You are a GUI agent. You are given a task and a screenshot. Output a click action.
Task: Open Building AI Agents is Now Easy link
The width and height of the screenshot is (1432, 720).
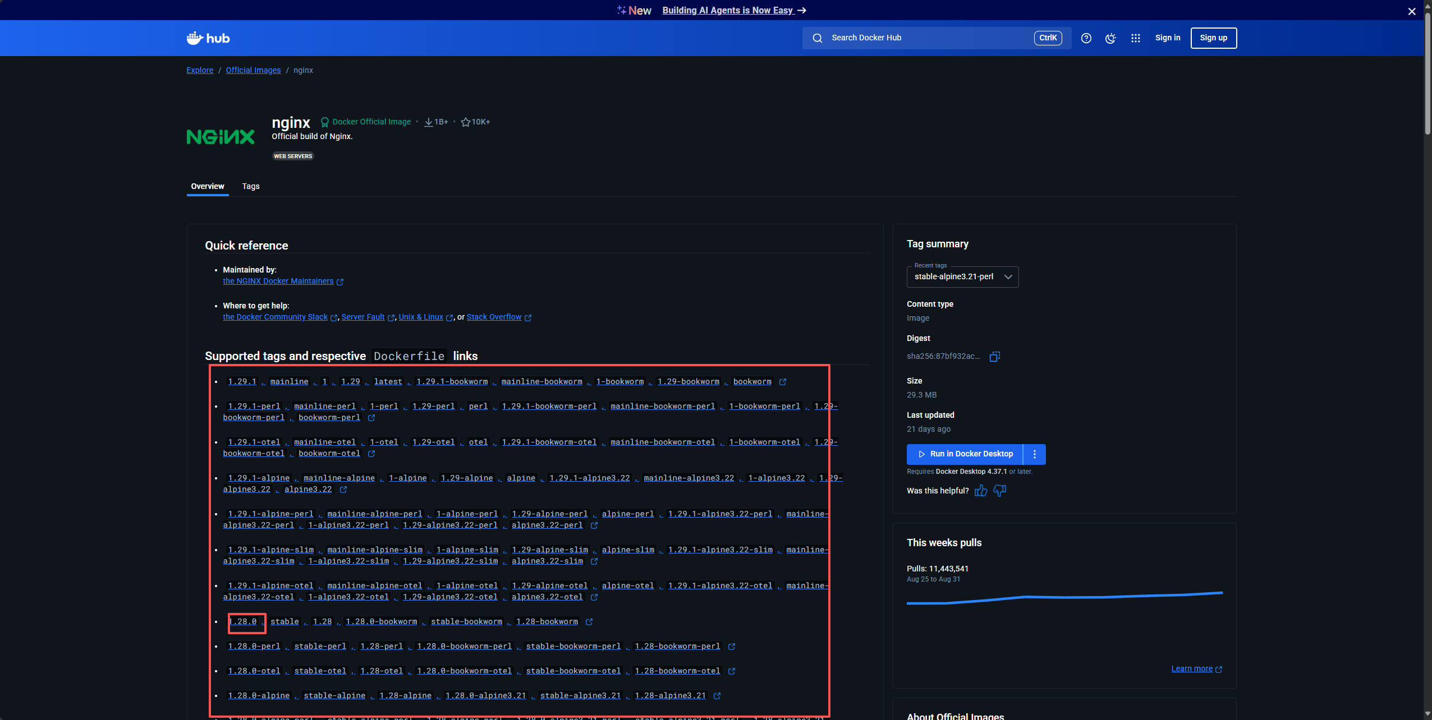click(x=735, y=11)
